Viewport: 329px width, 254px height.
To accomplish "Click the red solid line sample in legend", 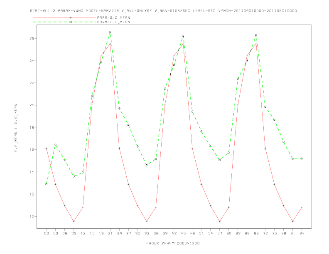I will pyautogui.click(x=64, y=17).
